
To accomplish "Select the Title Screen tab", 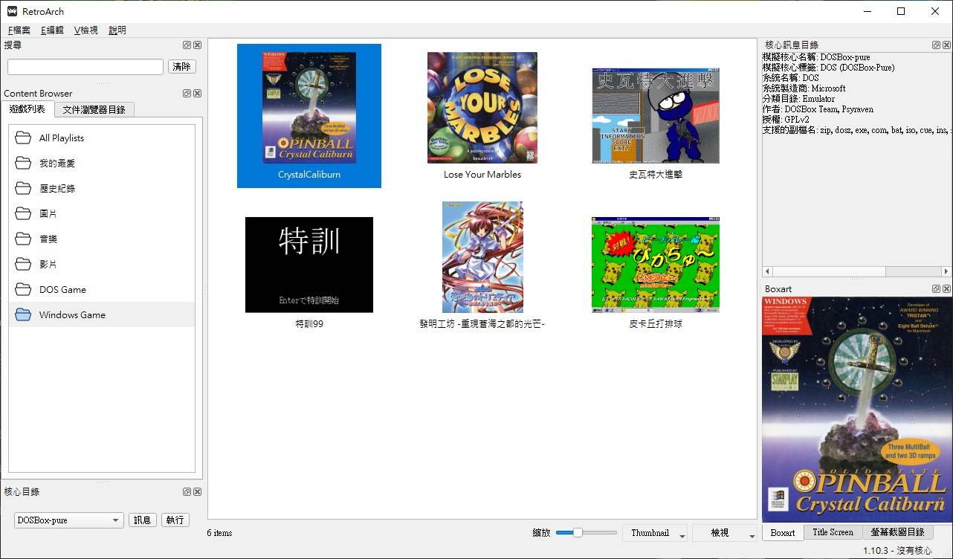I will pos(833,532).
